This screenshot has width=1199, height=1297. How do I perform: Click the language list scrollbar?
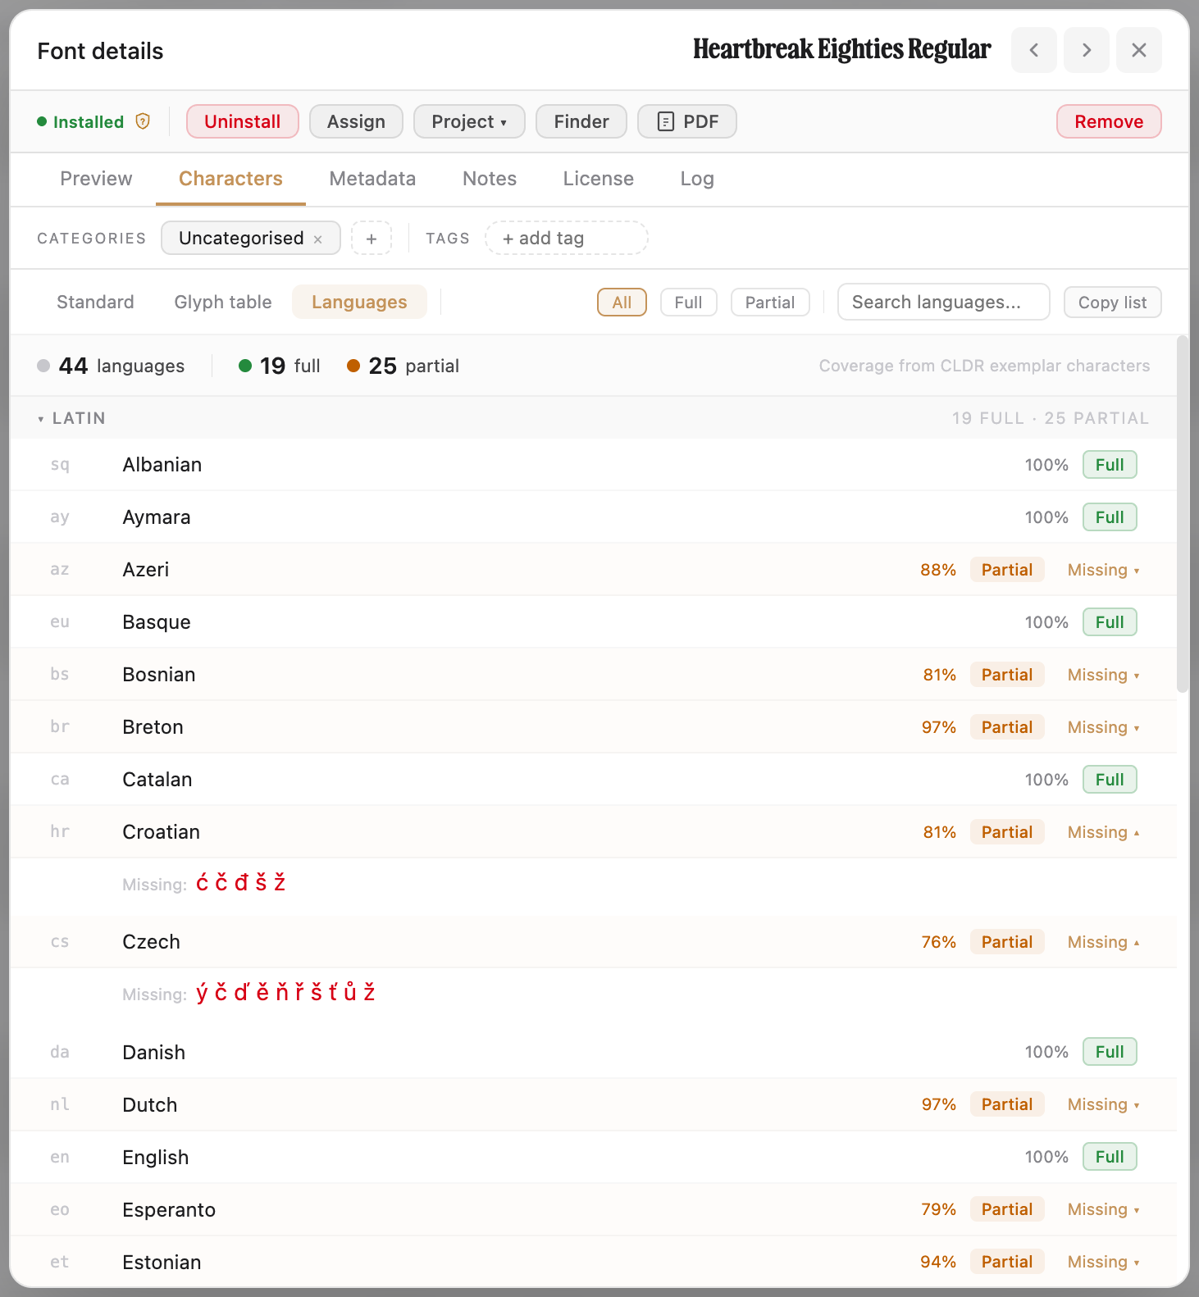[1183, 514]
